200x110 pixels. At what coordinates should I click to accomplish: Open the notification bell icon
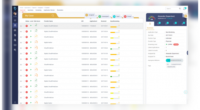click(x=184, y=9)
